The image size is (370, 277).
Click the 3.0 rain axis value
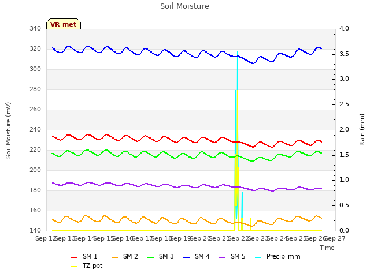pyautogui.click(x=344, y=79)
